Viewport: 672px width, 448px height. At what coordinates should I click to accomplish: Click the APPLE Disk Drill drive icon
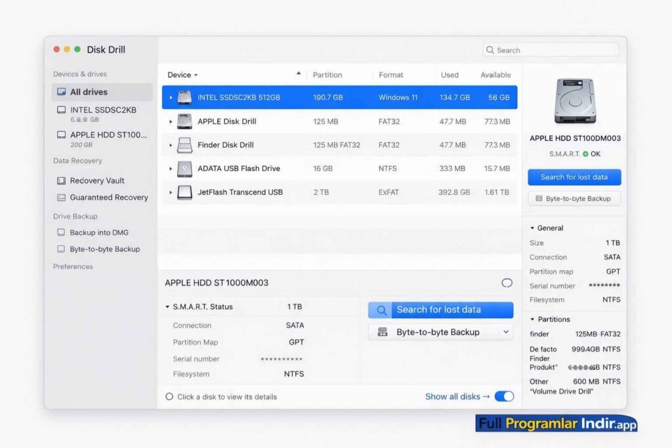[x=184, y=121]
